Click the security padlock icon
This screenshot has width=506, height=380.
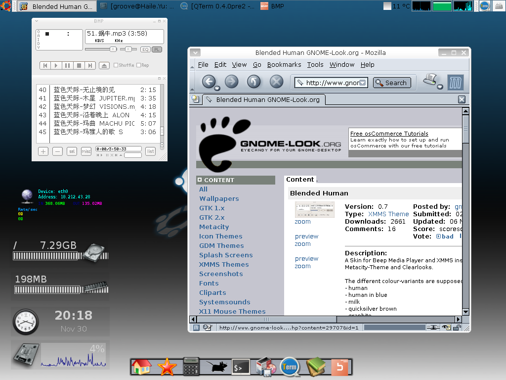457,328
